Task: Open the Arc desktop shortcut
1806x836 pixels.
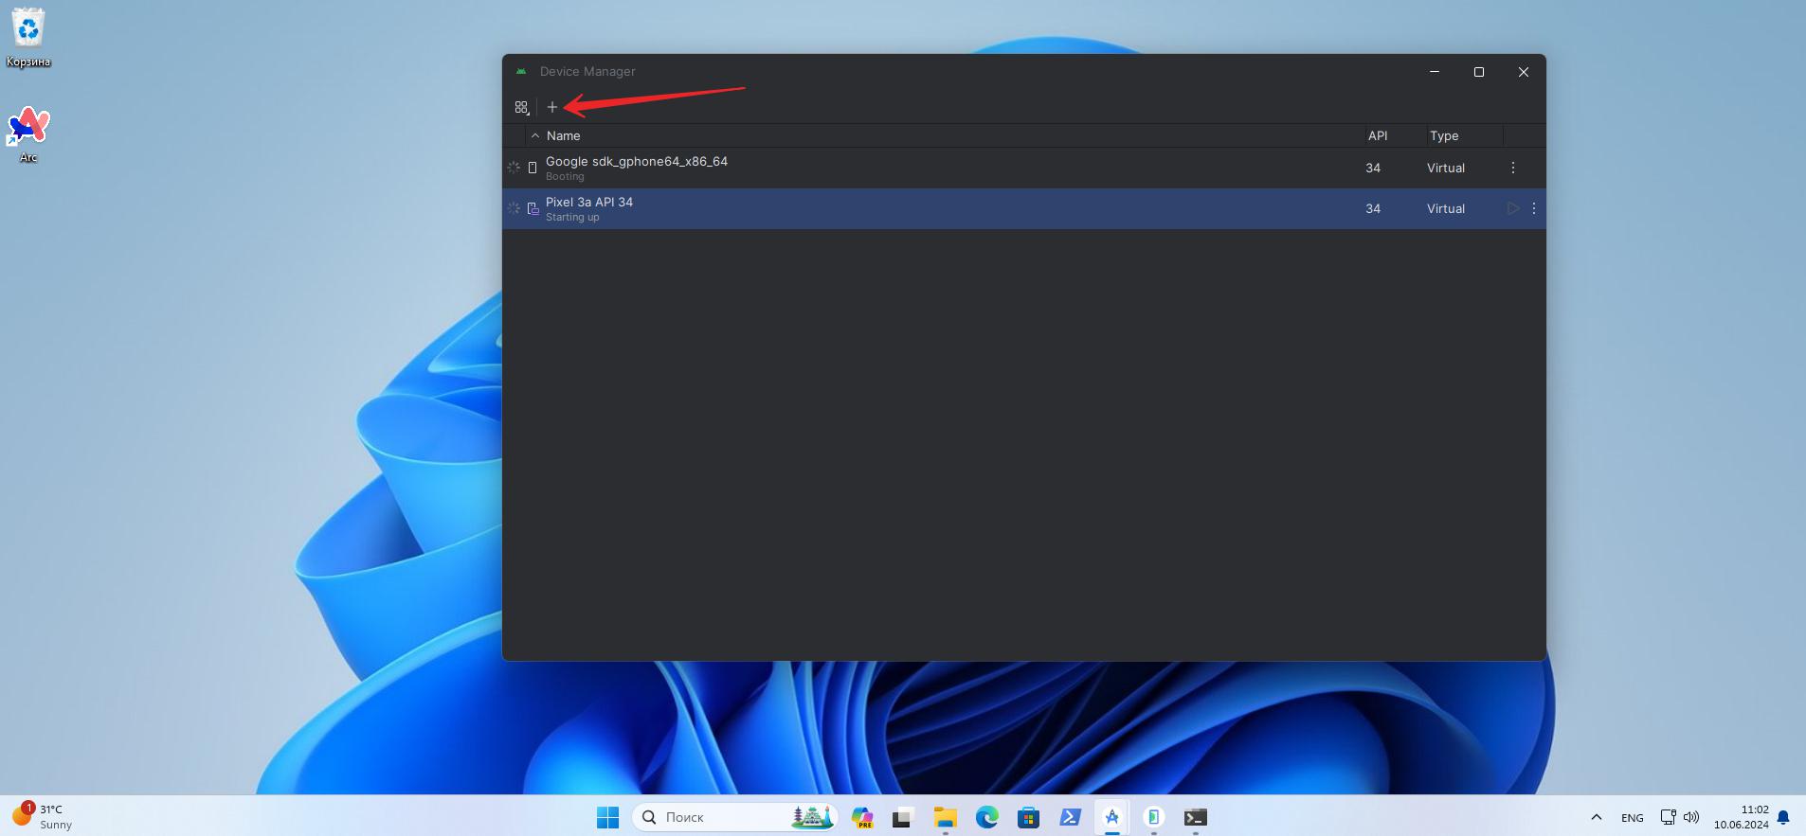Action: point(28,134)
